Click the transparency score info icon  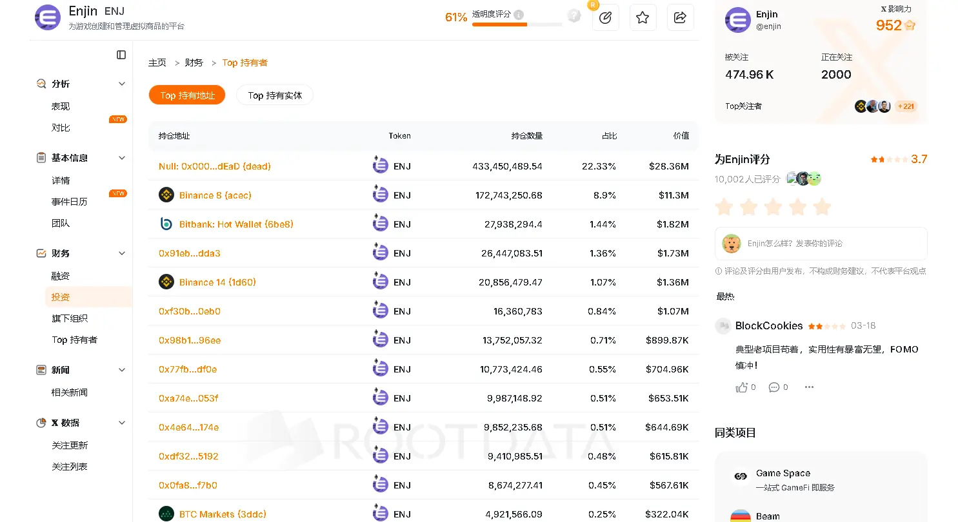coord(519,15)
